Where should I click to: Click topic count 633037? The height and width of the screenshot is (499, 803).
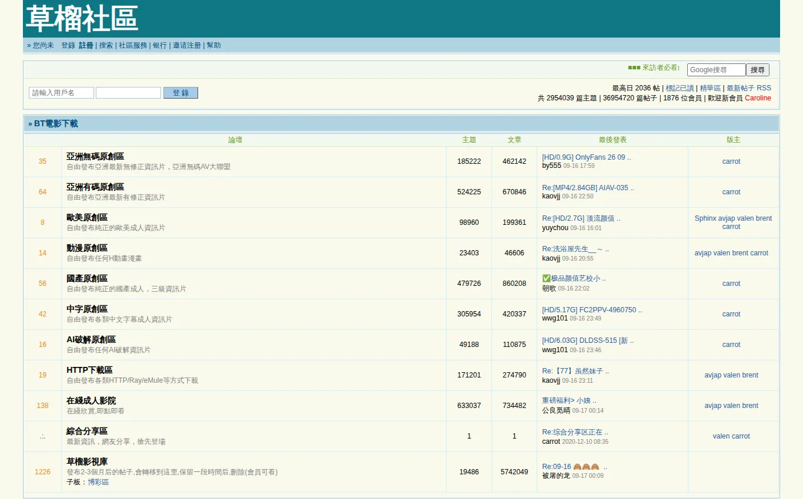469,406
